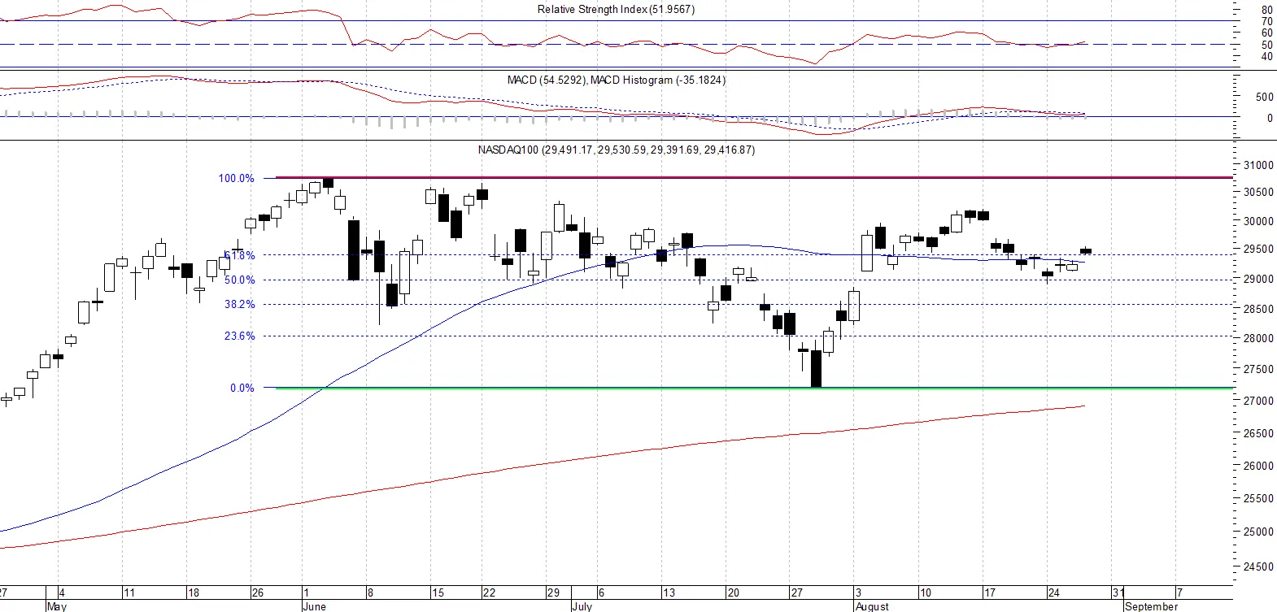Screen dimensions: 1277x612
Task: Select the 50.0% Fibonacci retracement label
Action: click(x=240, y=280)
